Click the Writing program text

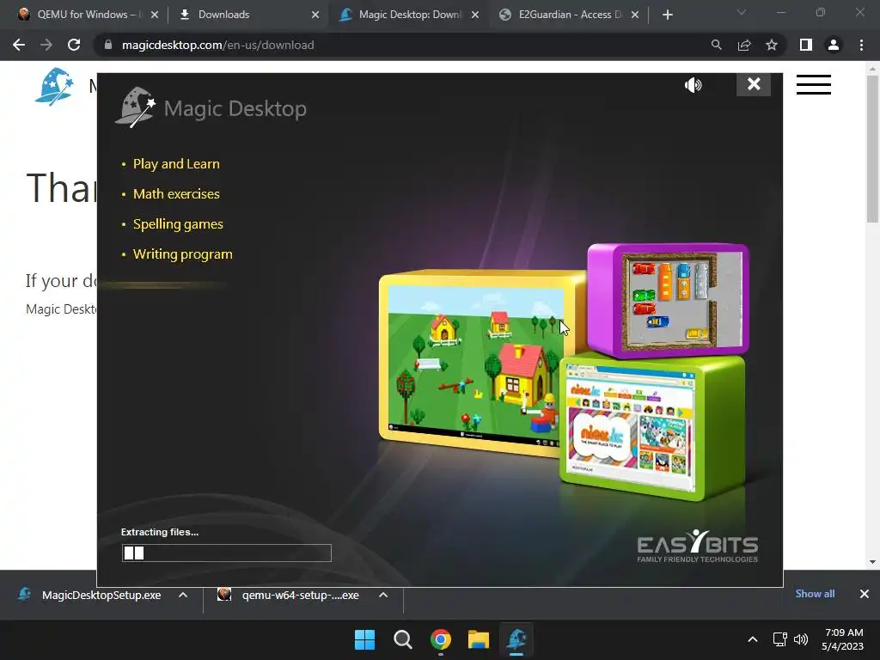pyautogui.click(x=182, y=254)
